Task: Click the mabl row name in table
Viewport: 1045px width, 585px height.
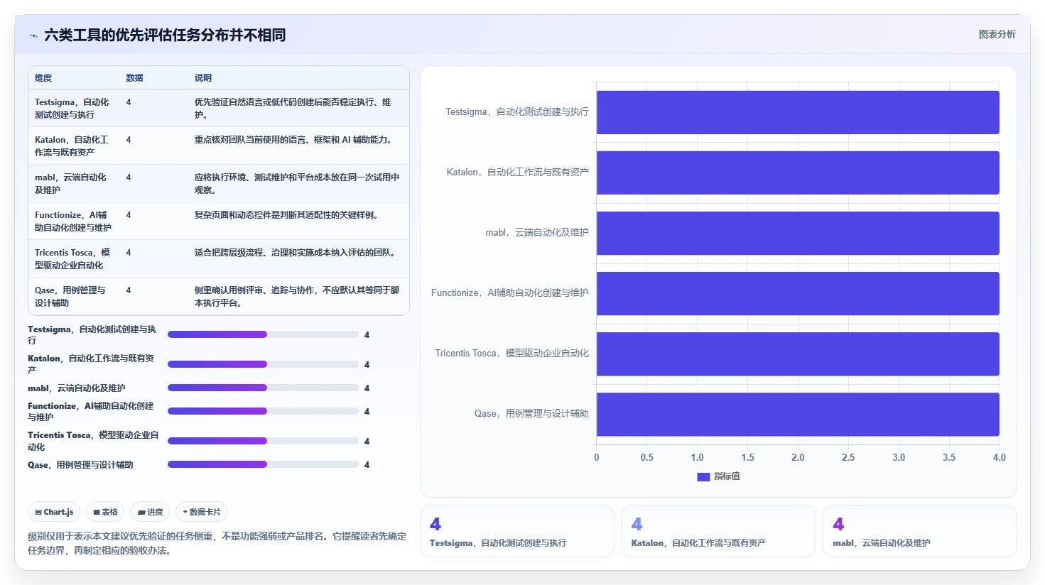Action: [x=71, y=183]
